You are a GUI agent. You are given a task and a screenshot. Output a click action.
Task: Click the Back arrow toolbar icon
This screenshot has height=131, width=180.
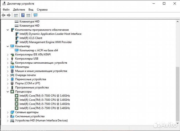(x=3, y=15)
